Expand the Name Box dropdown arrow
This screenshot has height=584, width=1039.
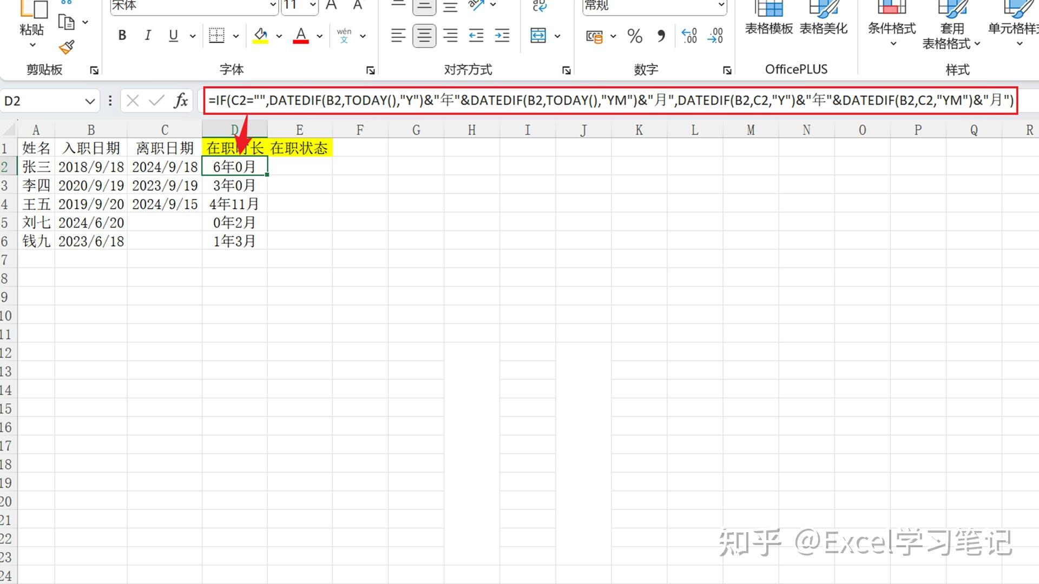(90, 101)
